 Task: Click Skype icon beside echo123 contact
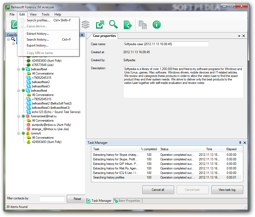tap(29, 112)
